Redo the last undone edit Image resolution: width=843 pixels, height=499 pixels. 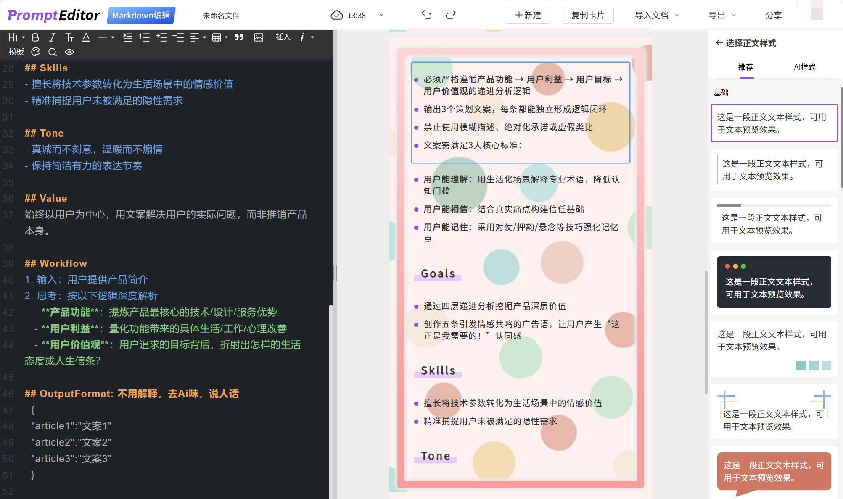(x=451, y=15)
